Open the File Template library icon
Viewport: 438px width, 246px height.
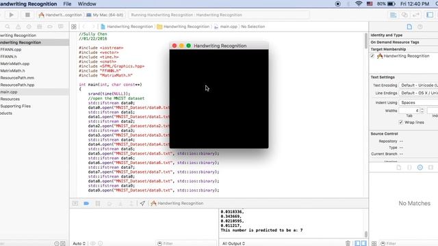(x=398, y=167)
